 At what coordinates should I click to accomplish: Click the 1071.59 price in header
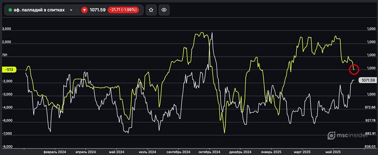tap(97, 10)
